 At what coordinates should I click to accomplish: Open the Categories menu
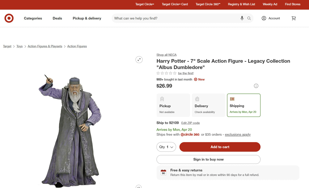pyautogui.click(x=33, y=18)
